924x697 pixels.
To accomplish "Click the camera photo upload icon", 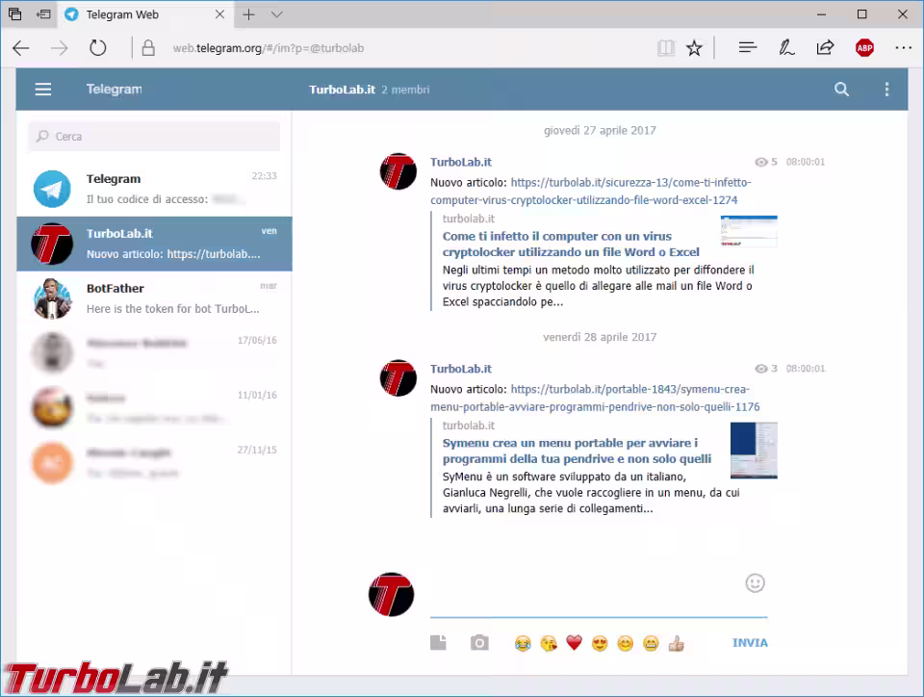I will pos(479,643).
